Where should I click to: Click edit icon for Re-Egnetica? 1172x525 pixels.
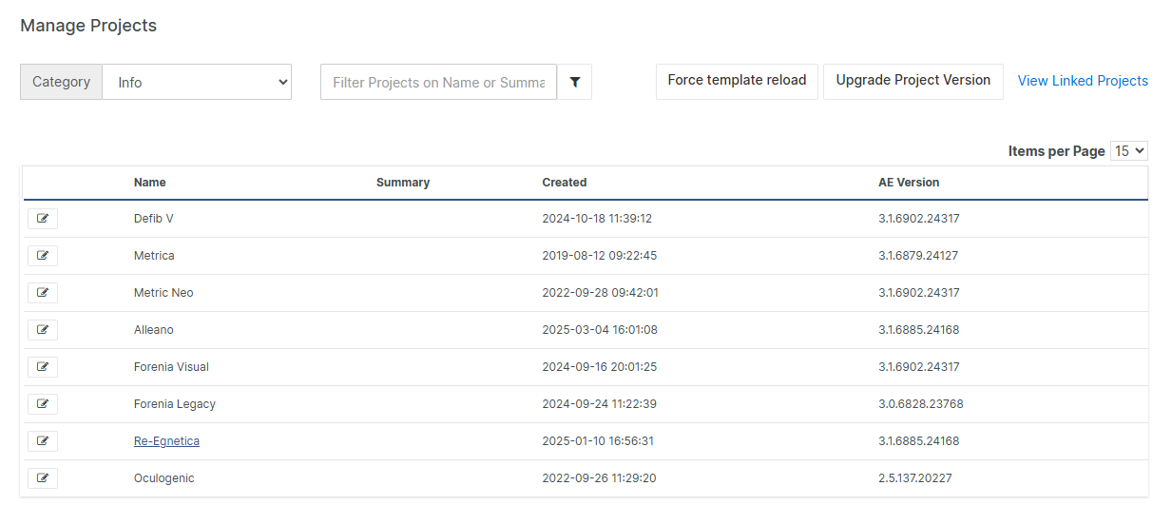point(43,441)
